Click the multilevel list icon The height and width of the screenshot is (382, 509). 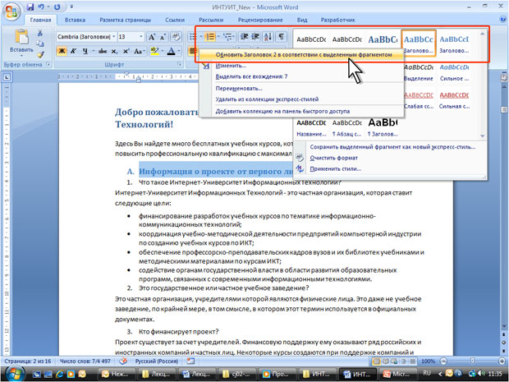pos(228,37)
